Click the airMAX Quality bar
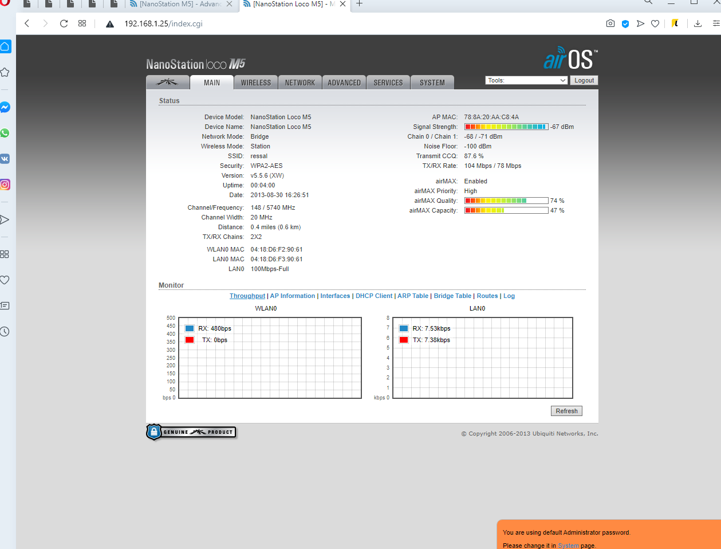The image size is (721, 549). point(506,201)
